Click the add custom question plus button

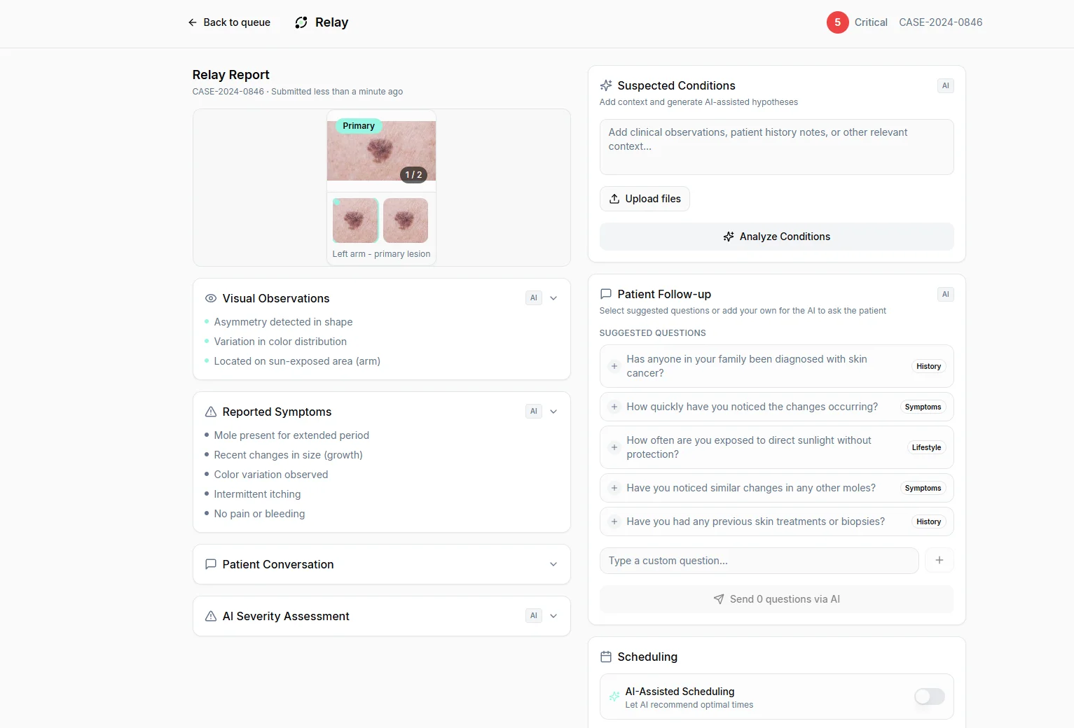click(x=939, y=560)
